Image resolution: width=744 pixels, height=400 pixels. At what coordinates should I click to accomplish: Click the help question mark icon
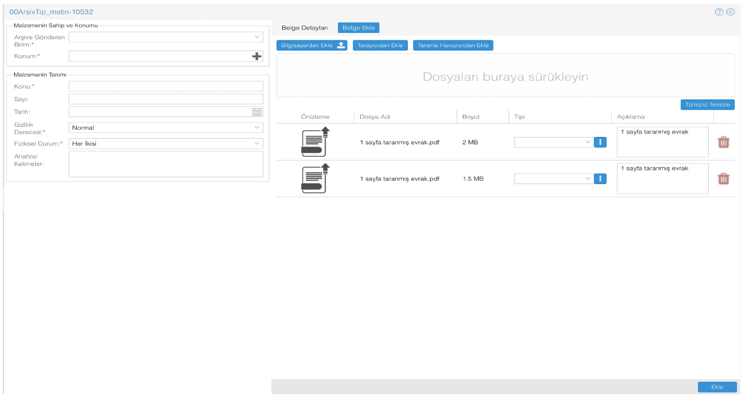(x=718, y=12)
